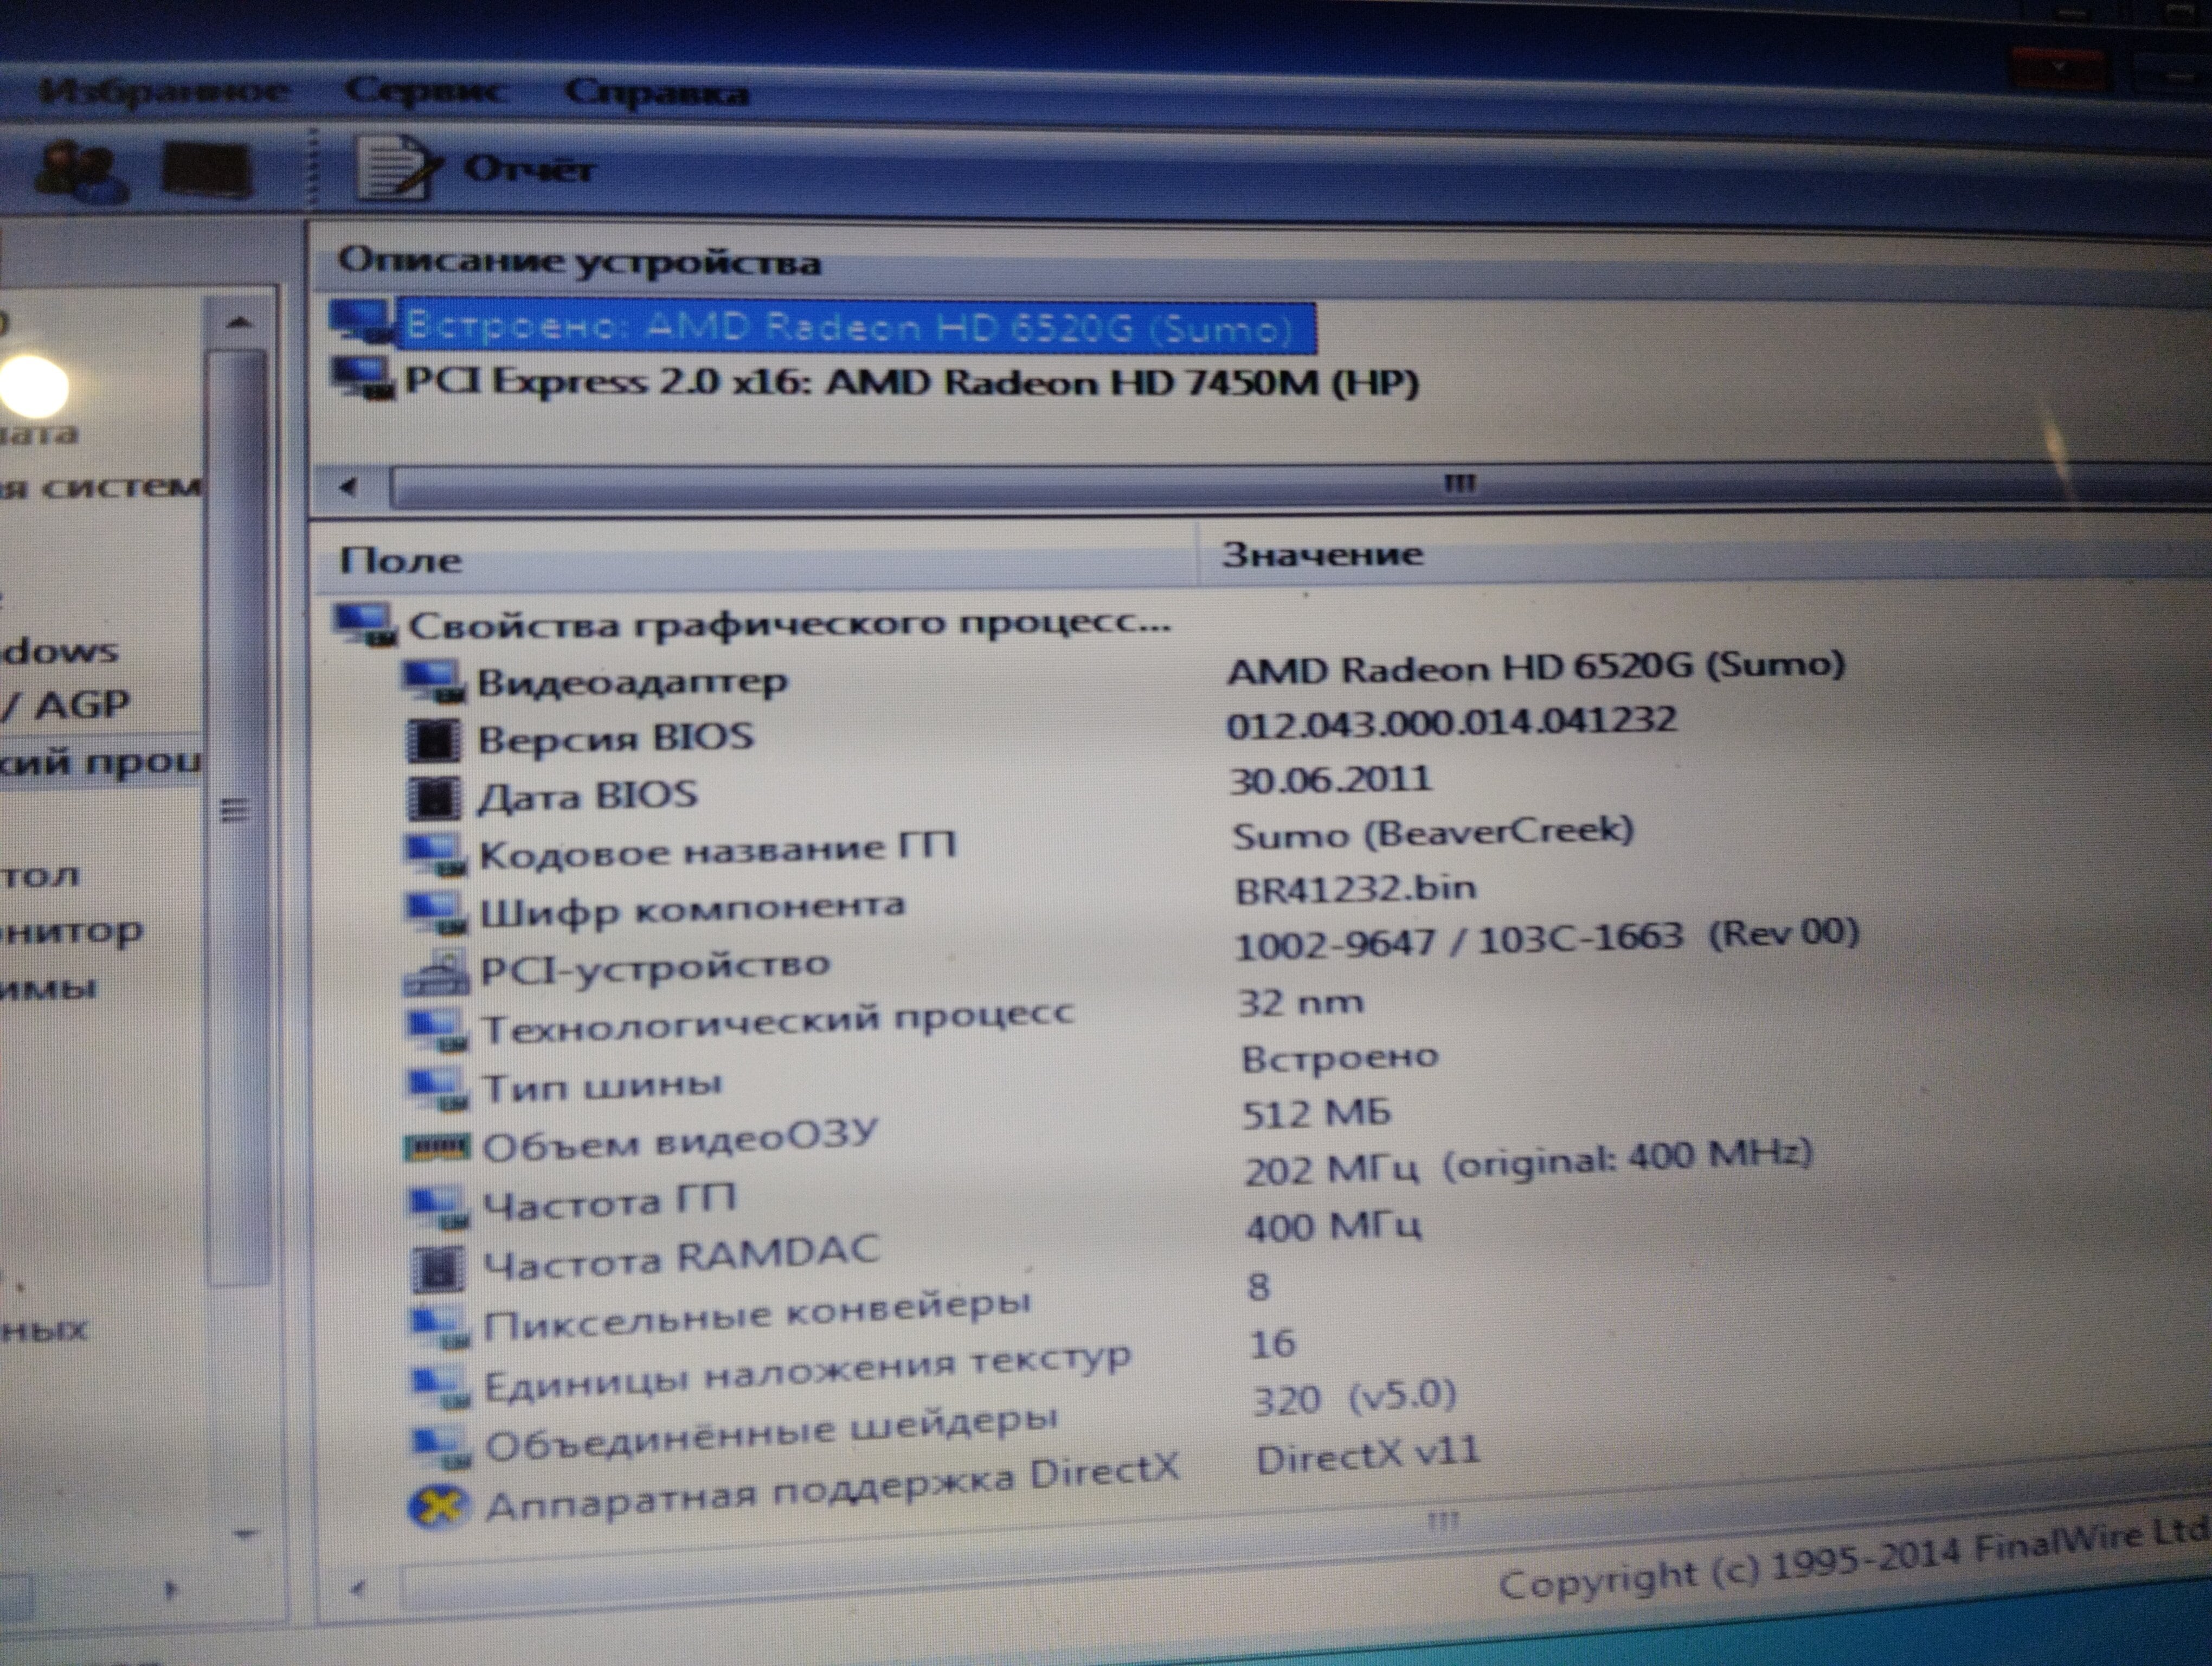Viewport: 2212px width, 1666px height.
Task: Click up arrow of left tree scrollbar
Action: pos(238,323)
